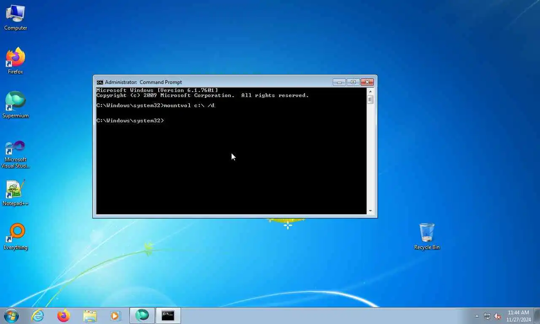This screenshot has width=540, height=324.
Task: Switch to Supermium in the taskbar
Action: (142, 316)
